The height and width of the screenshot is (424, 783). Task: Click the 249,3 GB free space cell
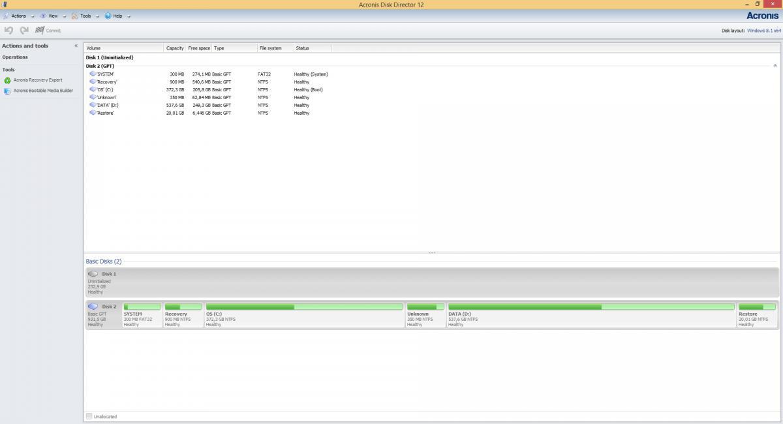coord(202,105)
